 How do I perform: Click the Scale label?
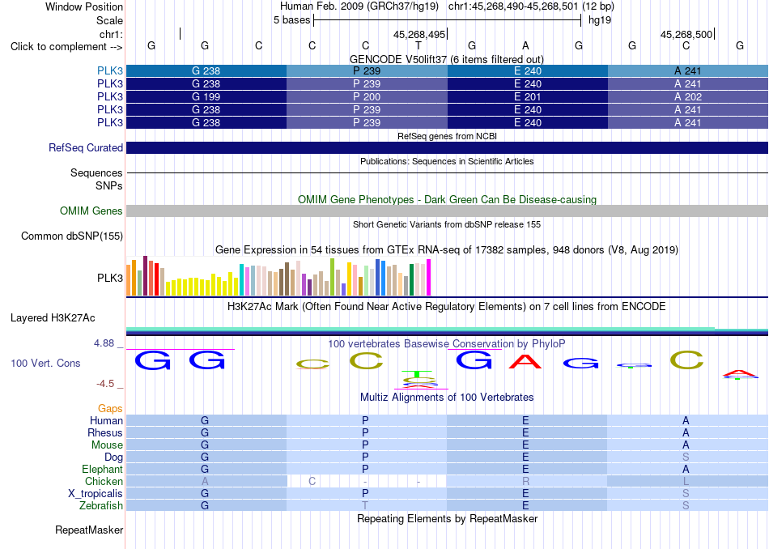(110, 20)
